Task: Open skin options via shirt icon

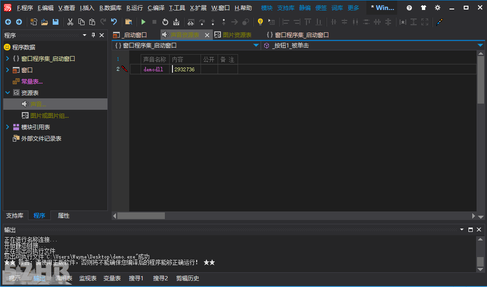Action: [423, 8]
